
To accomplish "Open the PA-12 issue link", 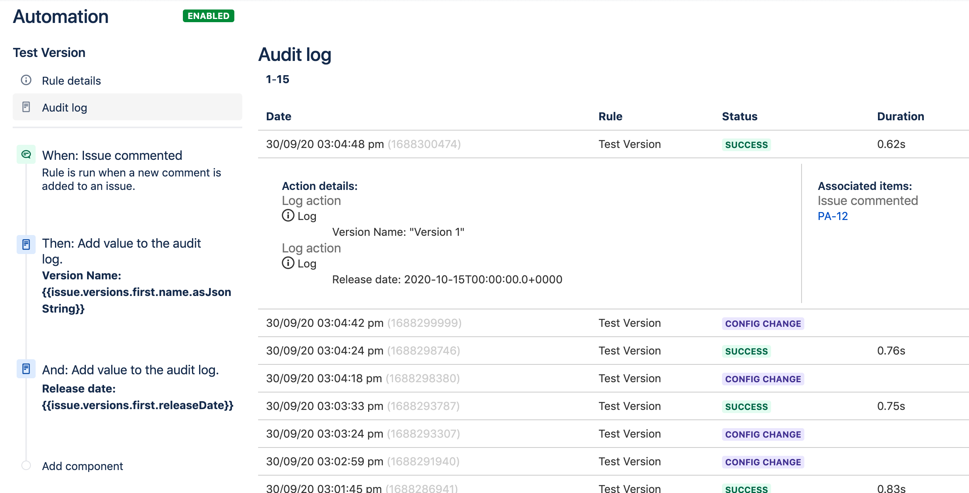I will pos(832,216).
